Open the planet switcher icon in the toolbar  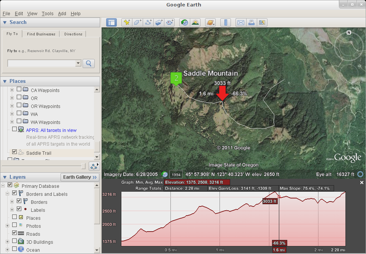coord(210,22)
